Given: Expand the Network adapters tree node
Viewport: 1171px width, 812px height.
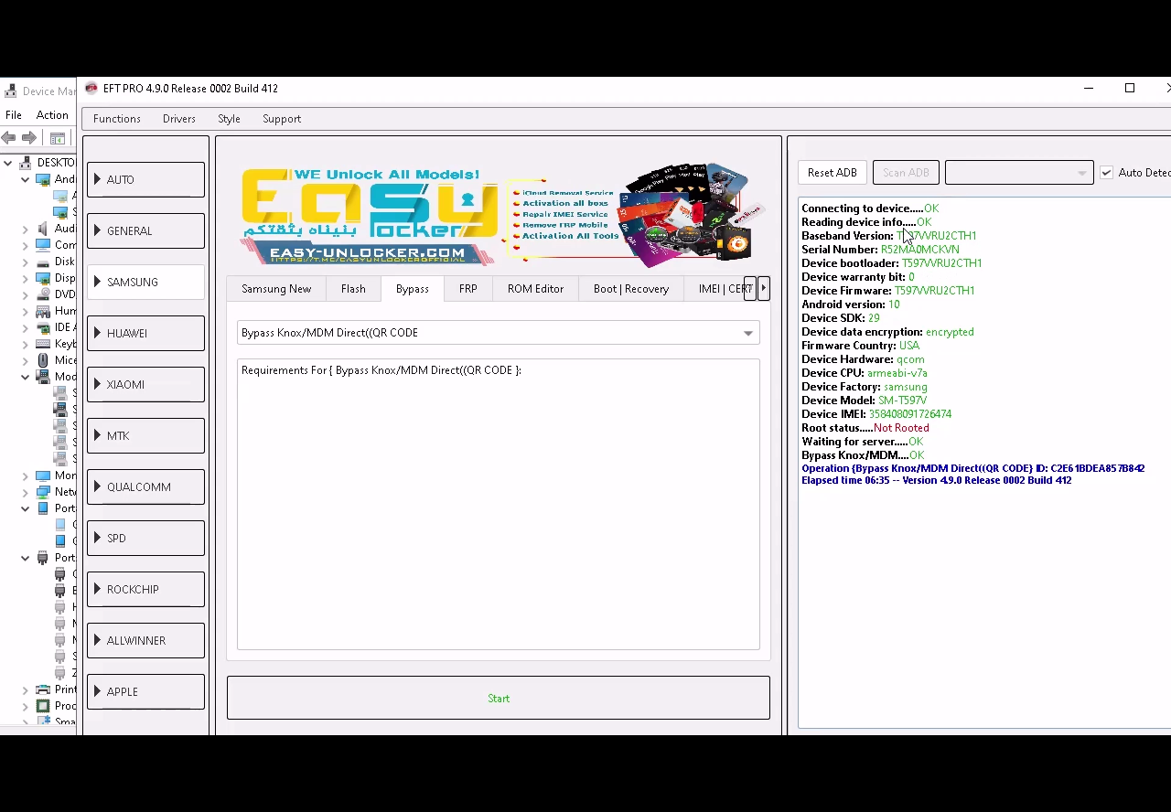Looking at the screenshot, I should [26, 492].
